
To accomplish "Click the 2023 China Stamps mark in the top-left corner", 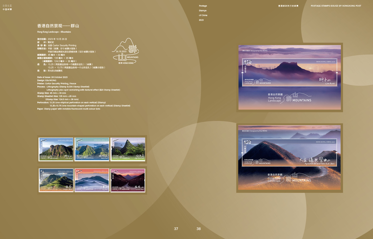I will pos(7,7).
